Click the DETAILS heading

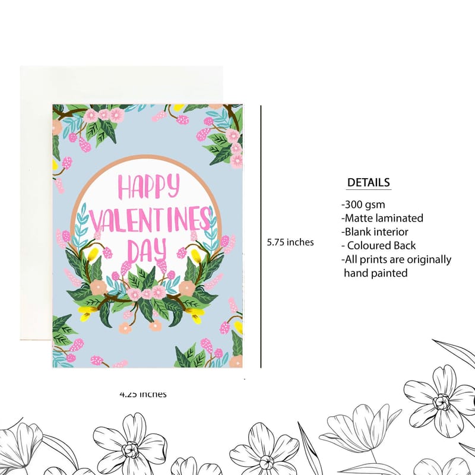tap(368, 182)
